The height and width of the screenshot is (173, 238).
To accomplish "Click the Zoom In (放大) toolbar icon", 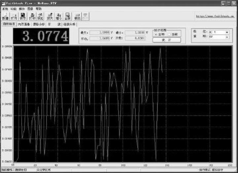I will tap(50, 16).
